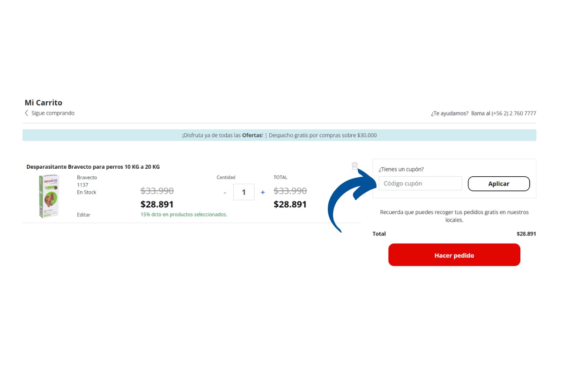This screenshot has height=375, width=562.
Task: Select the Despacho gratis por compras text
Action: (323, 135)
